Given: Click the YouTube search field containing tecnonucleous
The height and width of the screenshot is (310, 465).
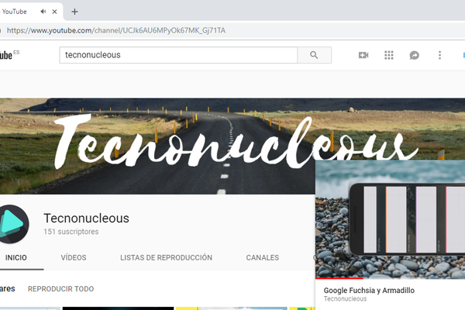Looking at the screenshot, I should coord(178,55).
